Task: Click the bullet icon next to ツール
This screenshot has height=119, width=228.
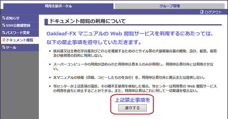Action: click(4, 47)
